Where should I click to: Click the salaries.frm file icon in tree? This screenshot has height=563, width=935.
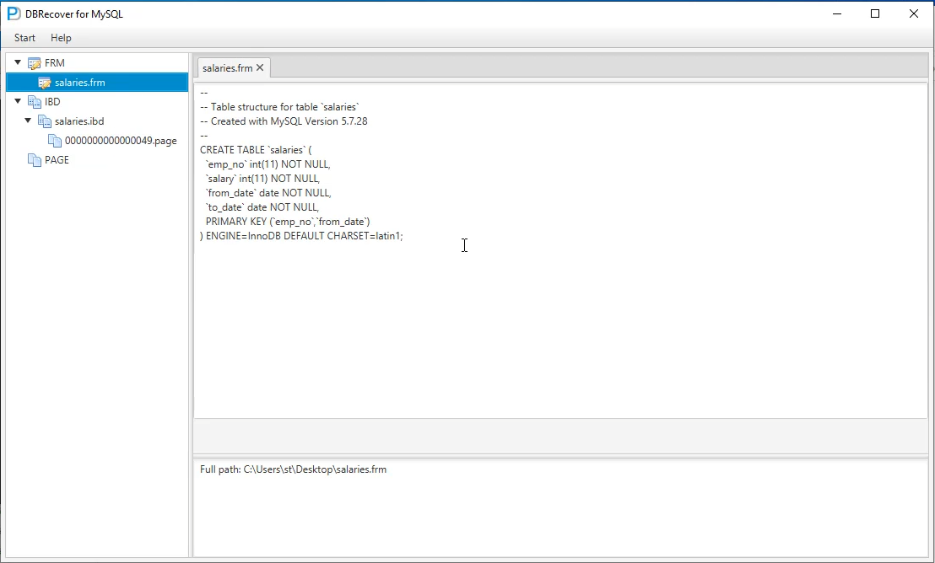click(x=45, y=83)
